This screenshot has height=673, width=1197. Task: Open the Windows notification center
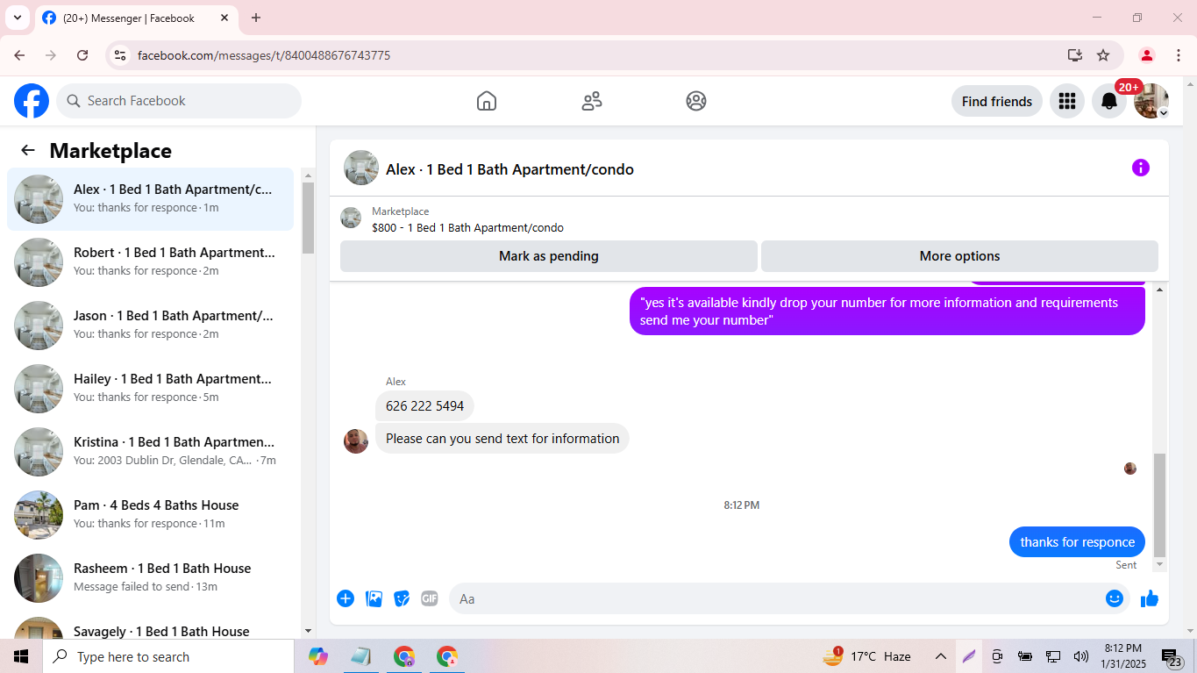[1172, 656]
